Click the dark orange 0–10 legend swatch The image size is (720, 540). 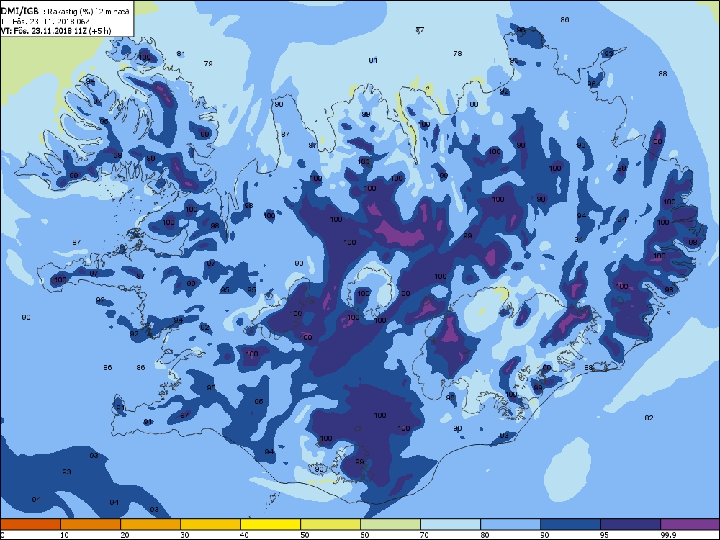click(x=30, y=524)
